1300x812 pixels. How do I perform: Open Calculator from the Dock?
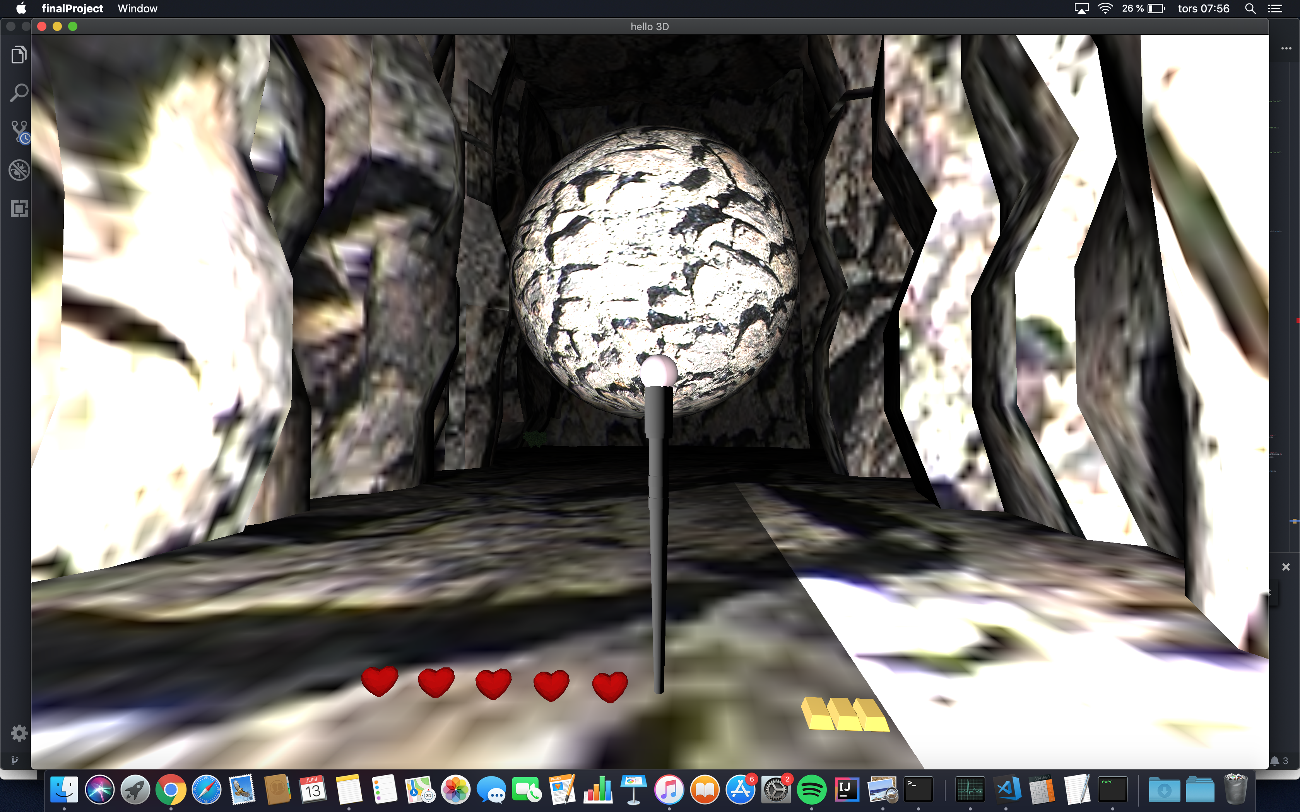click(1041, 790)
